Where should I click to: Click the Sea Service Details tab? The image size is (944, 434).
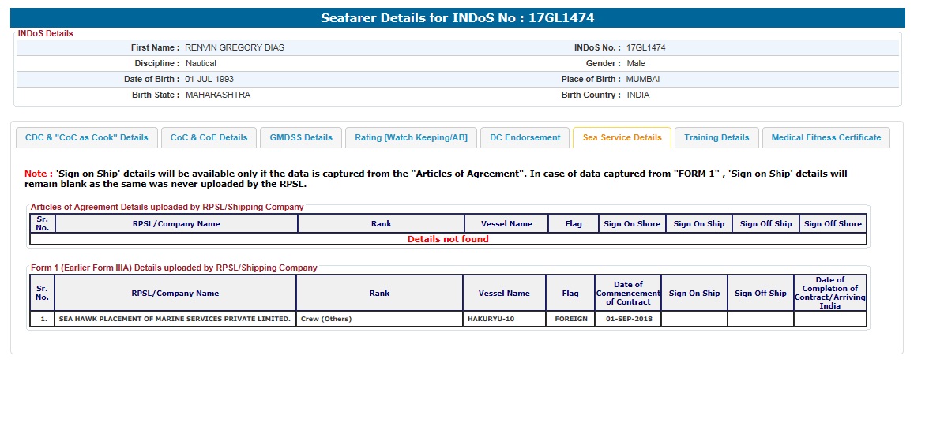622,137
